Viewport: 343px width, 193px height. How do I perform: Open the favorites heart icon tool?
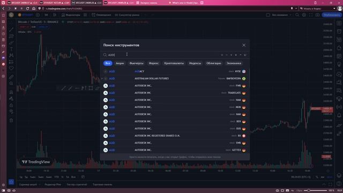11,68
